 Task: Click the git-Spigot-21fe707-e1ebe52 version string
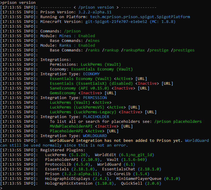[116, 22]
